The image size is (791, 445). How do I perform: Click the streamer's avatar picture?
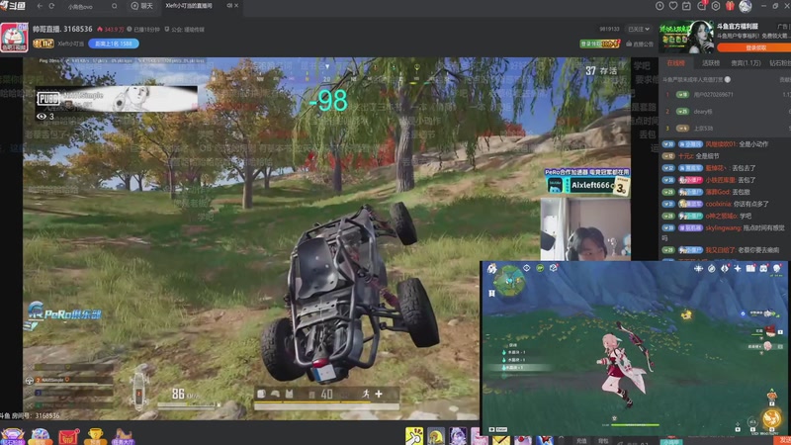[14, 37]
